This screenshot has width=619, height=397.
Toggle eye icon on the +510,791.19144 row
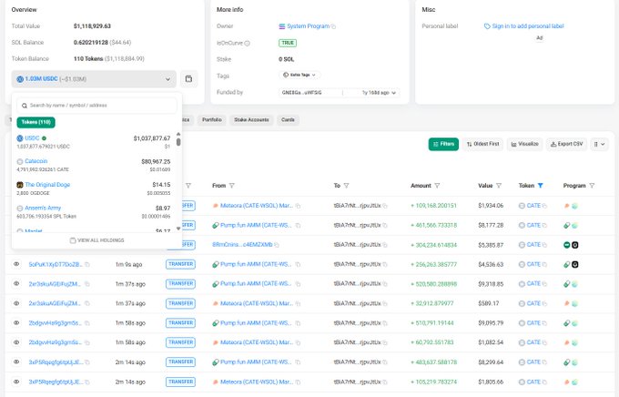[x=16, y=322]
